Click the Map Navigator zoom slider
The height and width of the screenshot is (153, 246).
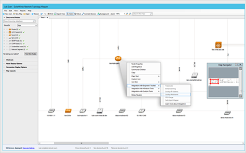pos(241,82)
